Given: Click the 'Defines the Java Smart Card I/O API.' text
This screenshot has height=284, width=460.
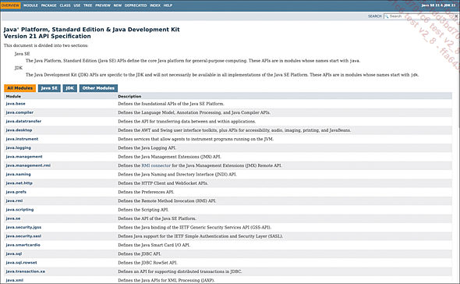Looking at the screenshot, I should click(x=154, y=245).
